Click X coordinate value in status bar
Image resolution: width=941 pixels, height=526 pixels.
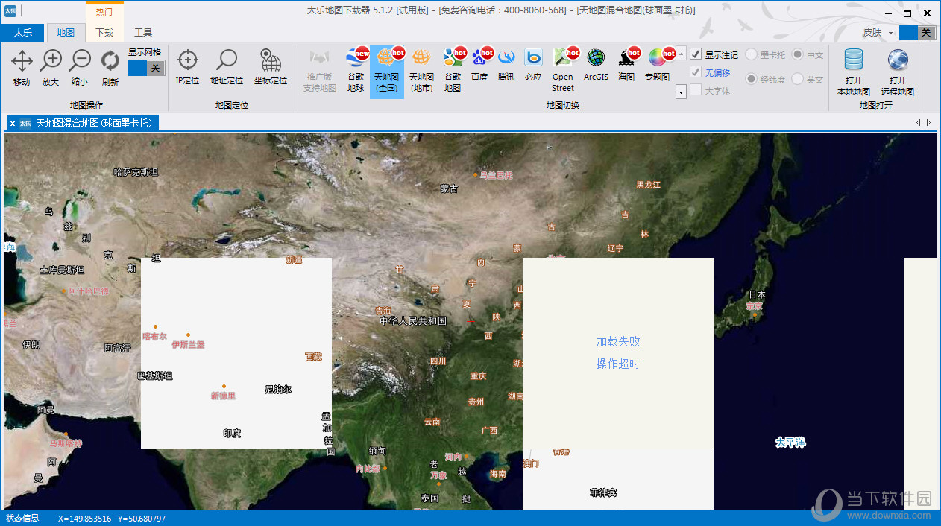click(x=84, y=519)
